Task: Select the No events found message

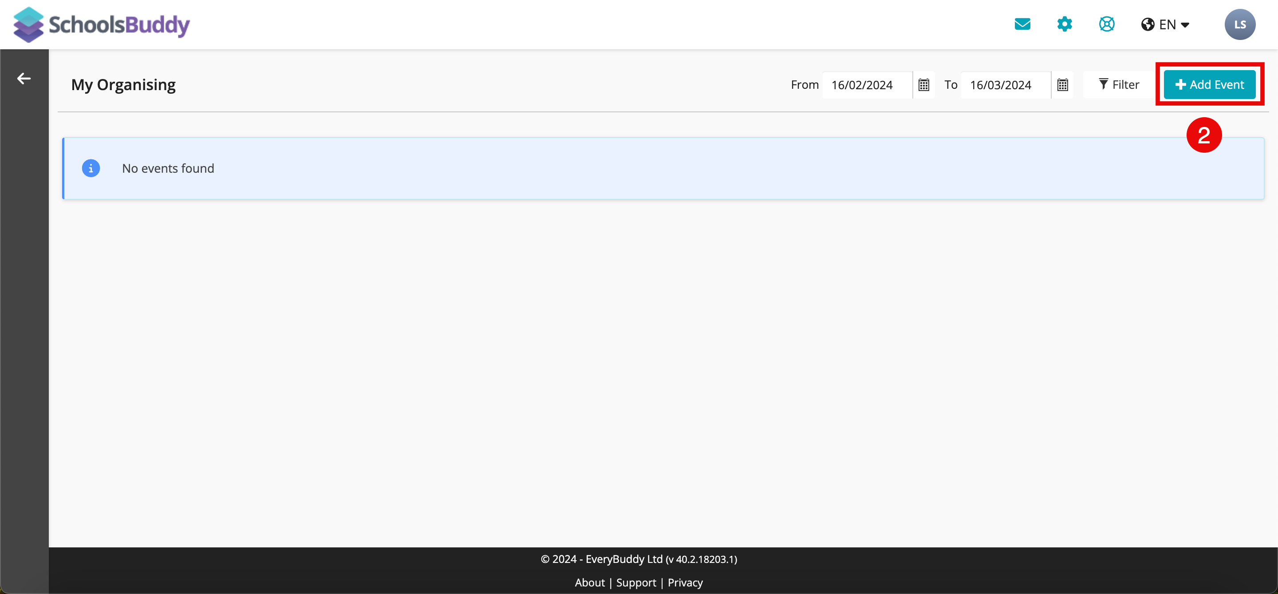Action: point(168,168)
